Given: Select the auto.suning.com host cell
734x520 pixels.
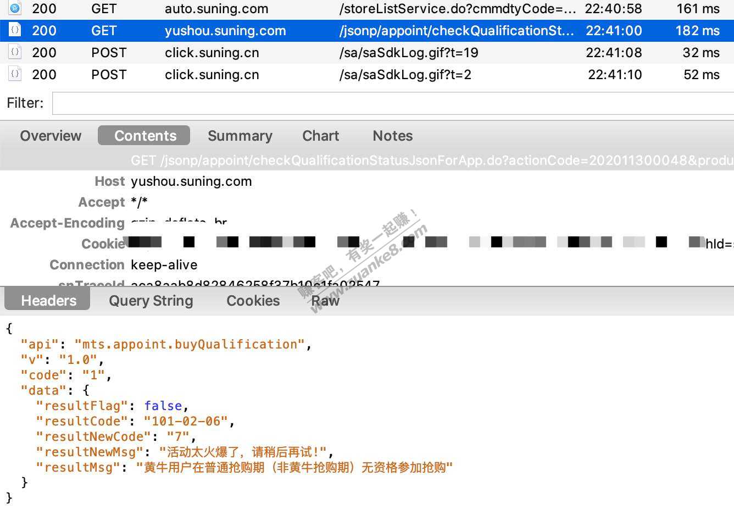Looking at the screenshot, I should coord(216,9).
